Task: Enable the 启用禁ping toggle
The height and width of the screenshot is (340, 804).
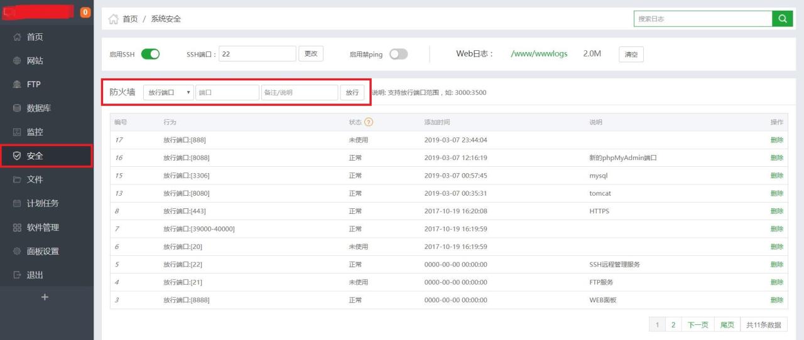Action: click(x=398, y=54)
